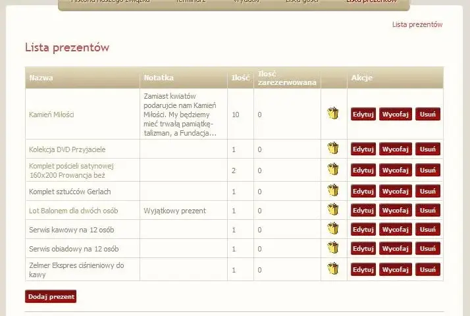The height and width of the screenshot is (316, 470).
Task: Delete (Usuń) the Kamień Miłości gift
Action: pyautogui.click(x=428, y=115)
